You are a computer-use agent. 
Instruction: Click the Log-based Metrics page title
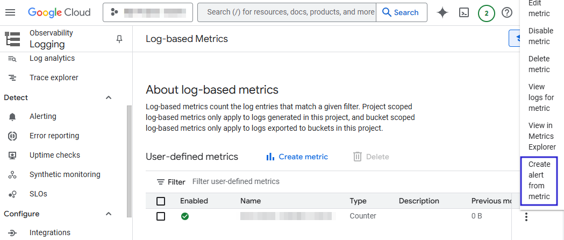coord(187,39)
